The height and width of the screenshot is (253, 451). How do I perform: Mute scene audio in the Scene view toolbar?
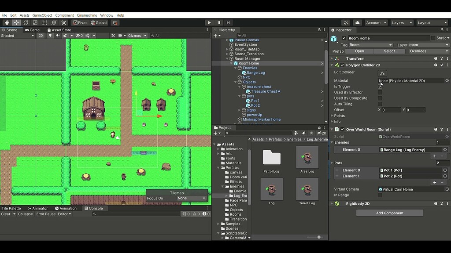point(58,35)
